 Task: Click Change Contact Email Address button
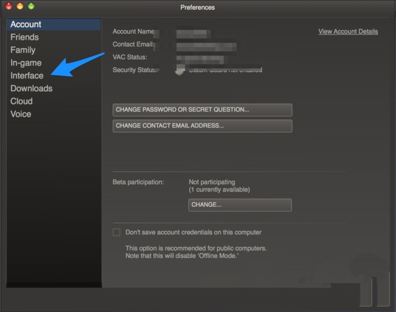click(x=203, y=126)
